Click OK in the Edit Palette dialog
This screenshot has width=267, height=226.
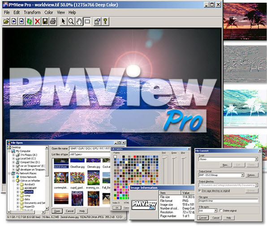coord(117,208)
